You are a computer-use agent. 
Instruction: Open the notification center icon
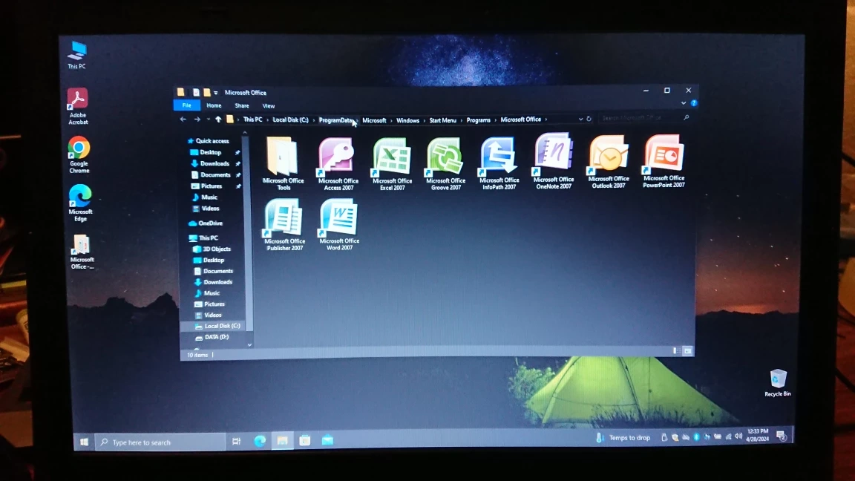[x=782, y=436]
